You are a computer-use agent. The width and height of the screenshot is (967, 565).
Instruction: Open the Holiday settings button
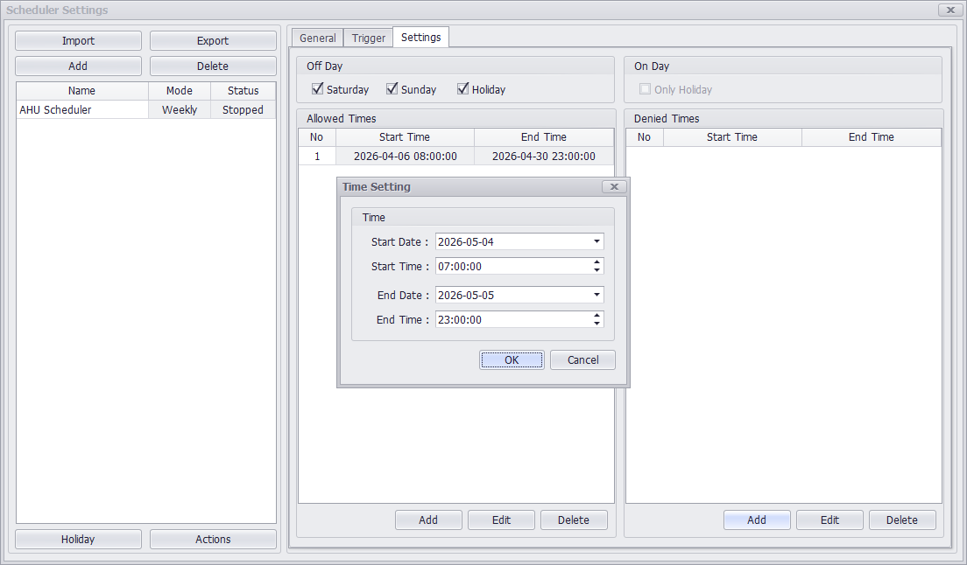tap(78, 540)
